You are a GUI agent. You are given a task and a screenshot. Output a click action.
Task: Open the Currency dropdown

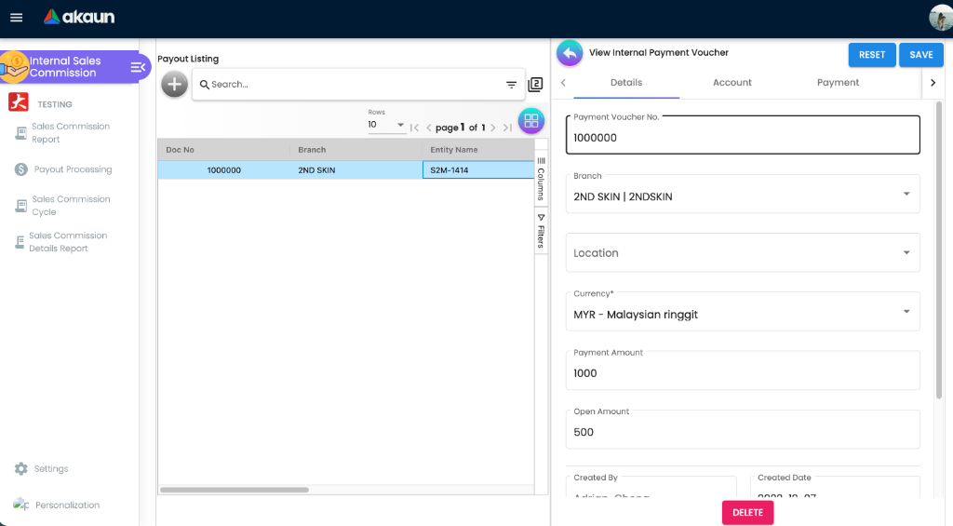tap(743, 311)
